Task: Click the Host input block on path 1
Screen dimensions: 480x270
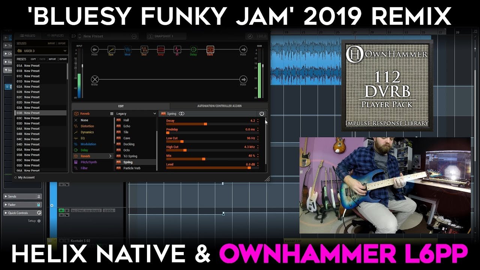Action: point(94,49)
